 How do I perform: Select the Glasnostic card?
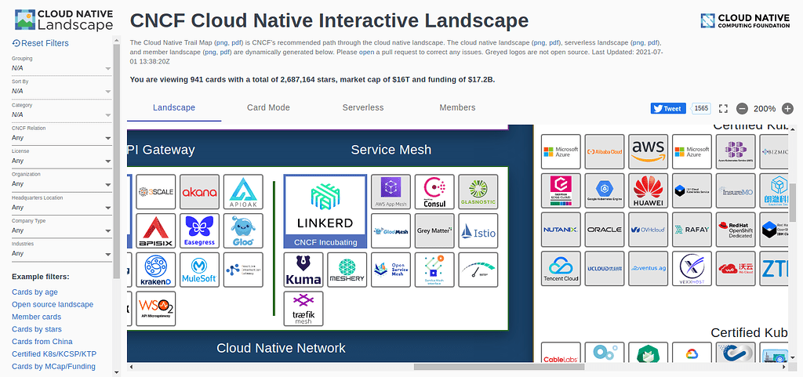pyautogui.click(x=478, y=192)
